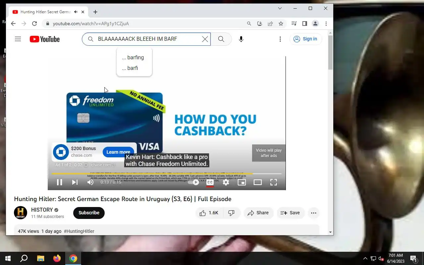Screen dimensions: 424x265
Task: Switch to miniplayer mode
Action: 242,182
